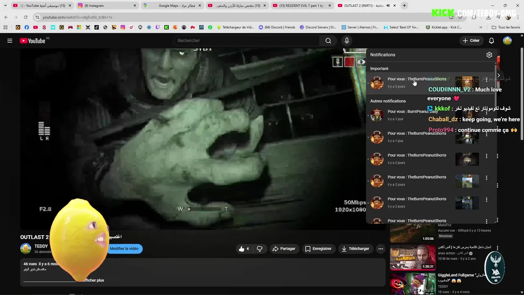The width and height of the screenshot is (524, 295).
Task: Click Télécharger to download video
Action: [355, 249]
